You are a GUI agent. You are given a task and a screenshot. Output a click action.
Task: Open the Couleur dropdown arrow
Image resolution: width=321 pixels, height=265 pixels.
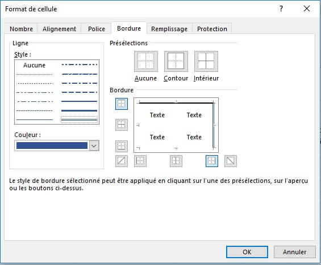pyautogui.click(x=94, y=146)
